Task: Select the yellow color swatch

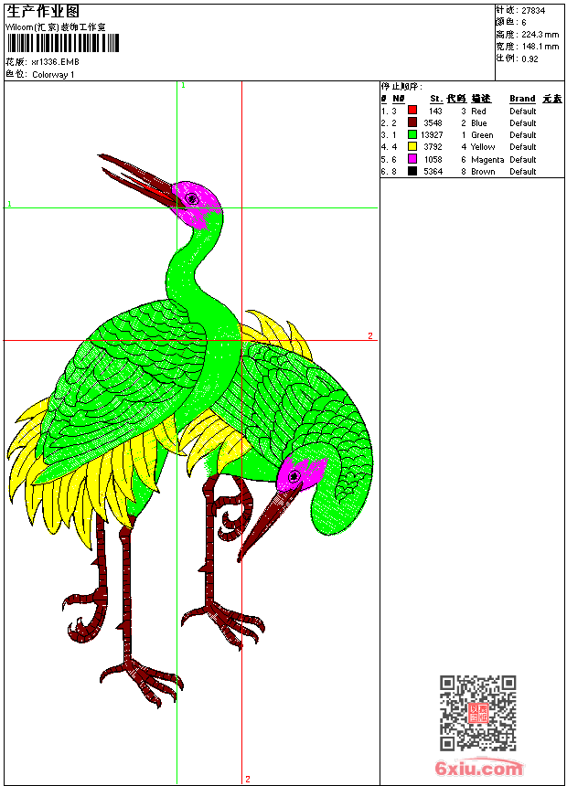Action: (412, 146)
